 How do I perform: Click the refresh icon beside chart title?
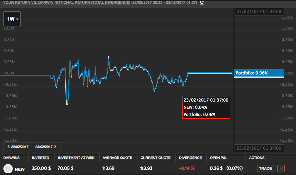point(202,2)
